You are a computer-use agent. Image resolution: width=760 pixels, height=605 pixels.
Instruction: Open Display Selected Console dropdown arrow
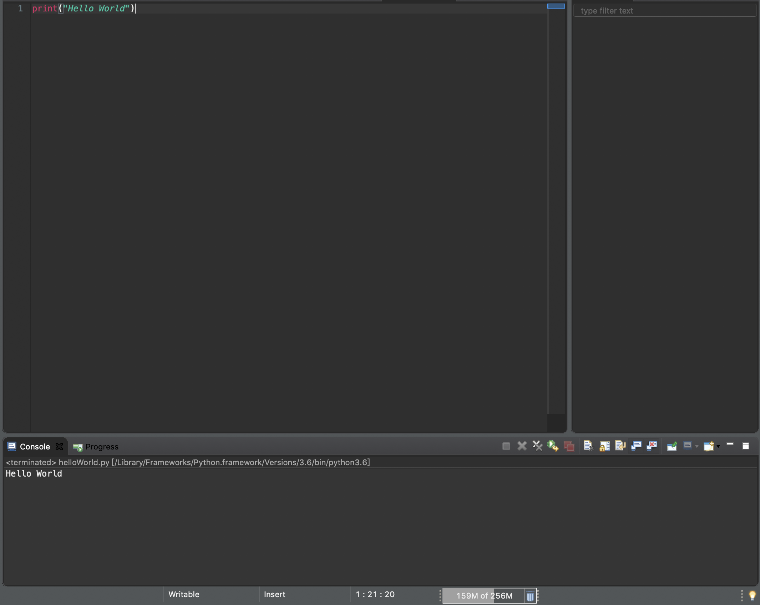pos(697,447)
